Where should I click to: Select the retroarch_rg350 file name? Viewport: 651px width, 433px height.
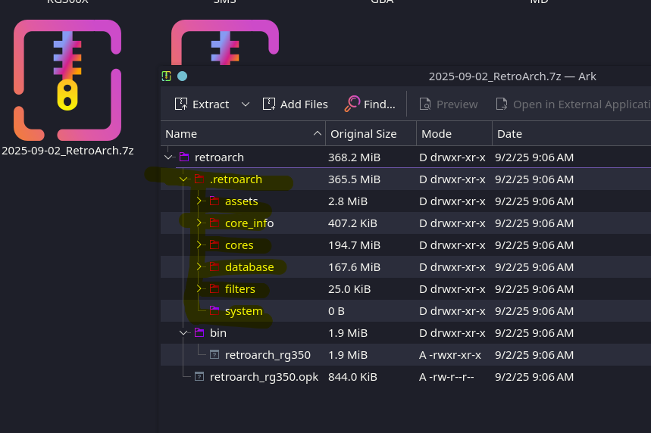268,356
